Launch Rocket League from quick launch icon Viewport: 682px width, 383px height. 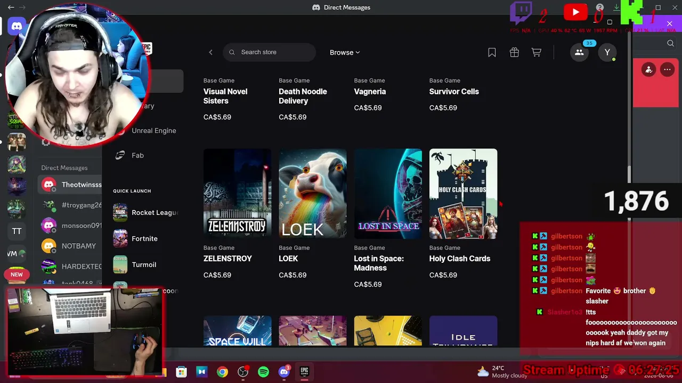tap(120, 213)
